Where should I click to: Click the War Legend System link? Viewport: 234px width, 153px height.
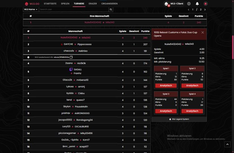(179, 119)
